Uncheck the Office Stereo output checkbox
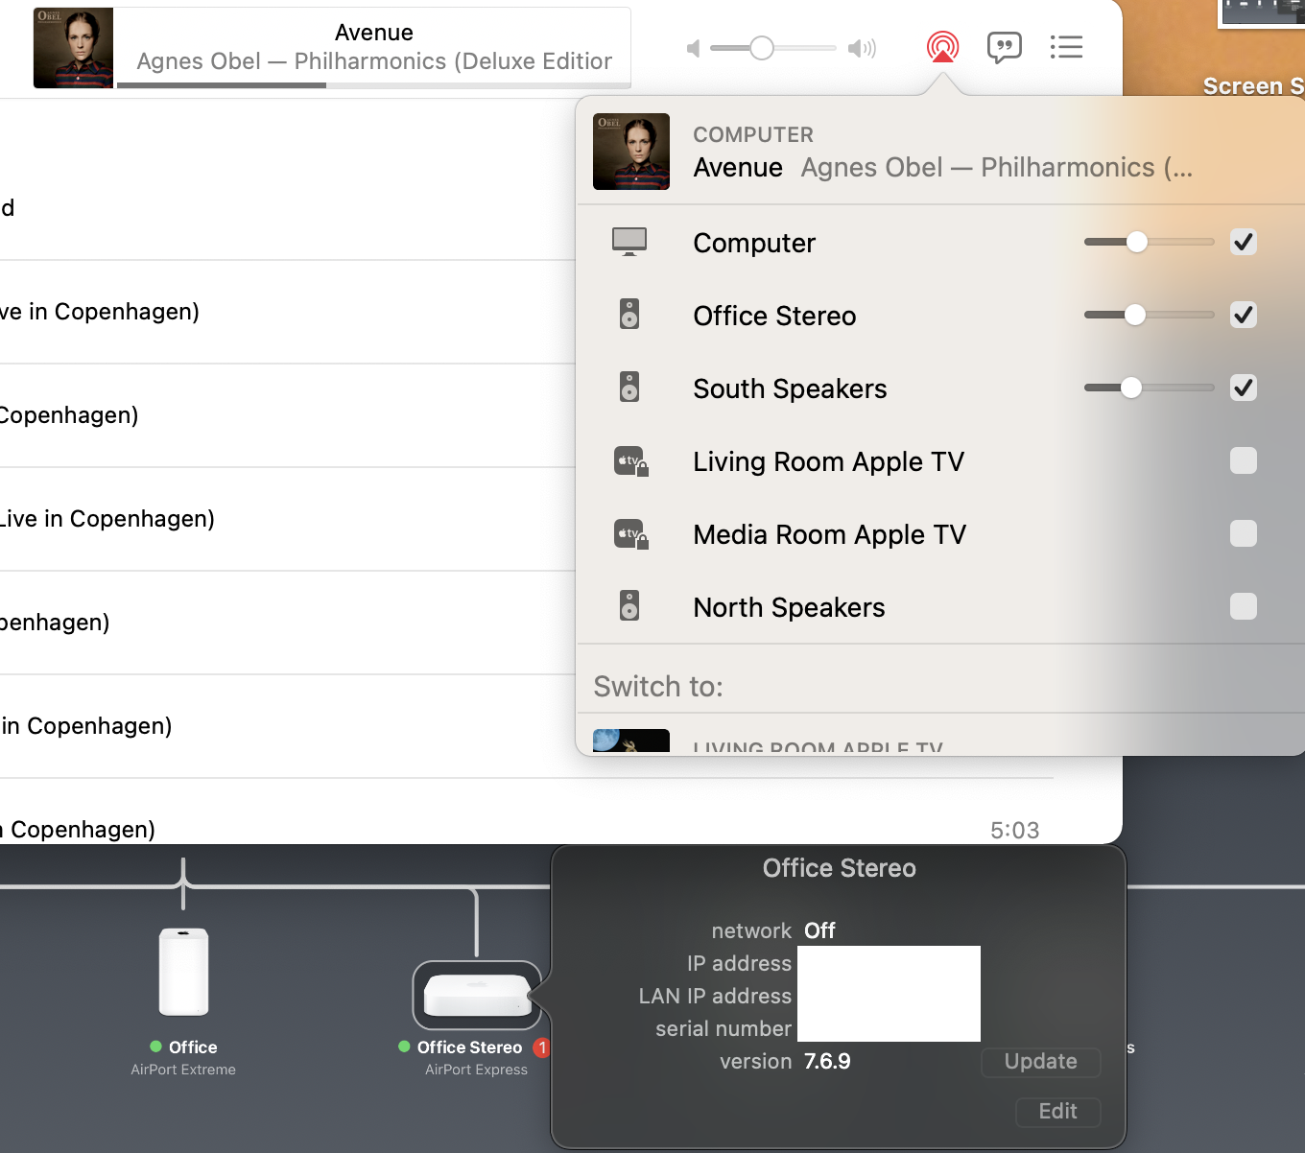 (1244, 315)
